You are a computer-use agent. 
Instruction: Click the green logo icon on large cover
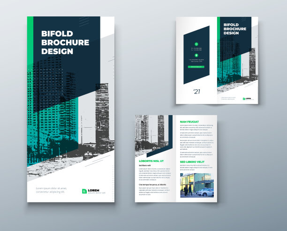[x=84, y=191]
